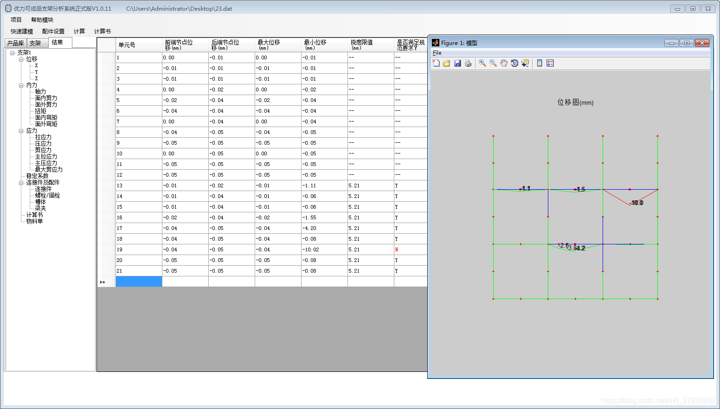The image size is (720, 409).
Task: Select 面内剪力 tree item
Action: click(x=46, y=98)
